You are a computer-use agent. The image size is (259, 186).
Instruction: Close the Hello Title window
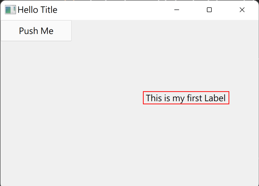point(242,10)
